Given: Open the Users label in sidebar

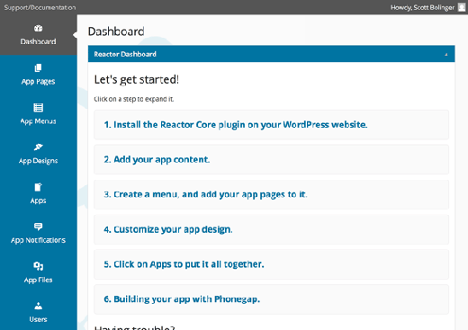Looking at the screenshot, I should (x=38, y=319).
